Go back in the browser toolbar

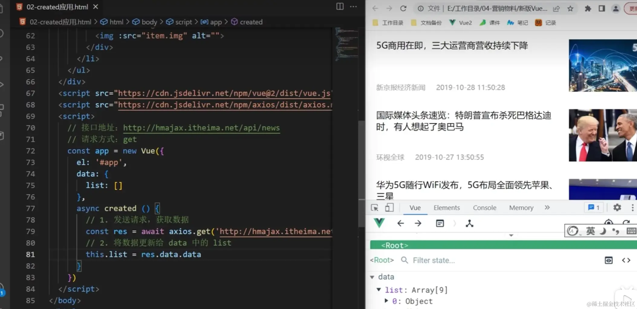[x=375, y=8]
